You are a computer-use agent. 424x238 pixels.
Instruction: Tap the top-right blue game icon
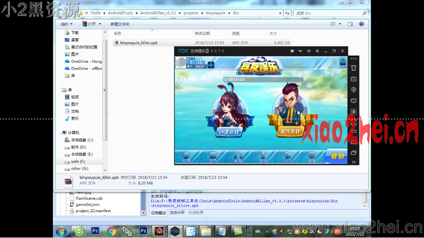(343, 62)
